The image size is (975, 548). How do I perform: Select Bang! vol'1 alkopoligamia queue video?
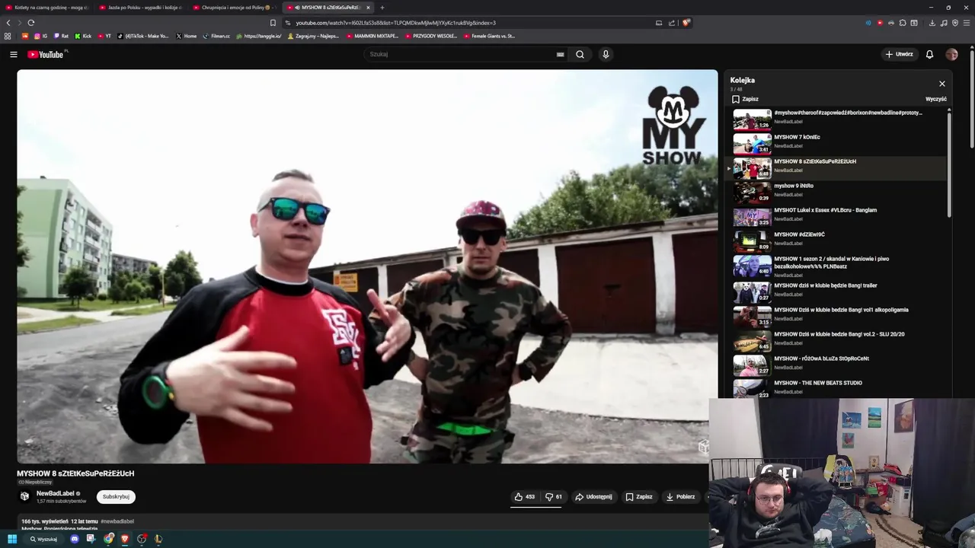pyautogui.click(x=838, y=315)
